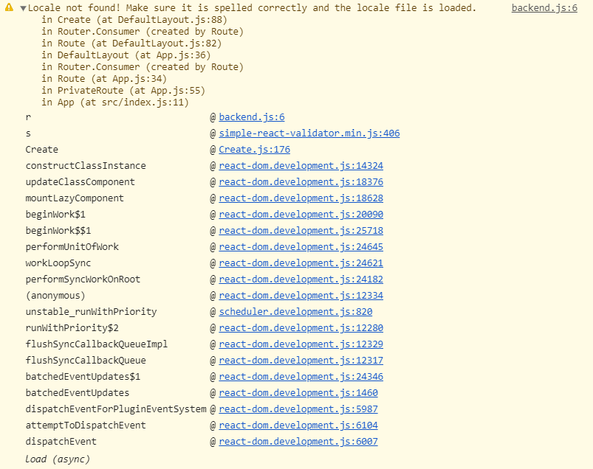Open source link for beginWork$$1 frame
Viewport: 593px width, 469px height.
coord(301,230)
